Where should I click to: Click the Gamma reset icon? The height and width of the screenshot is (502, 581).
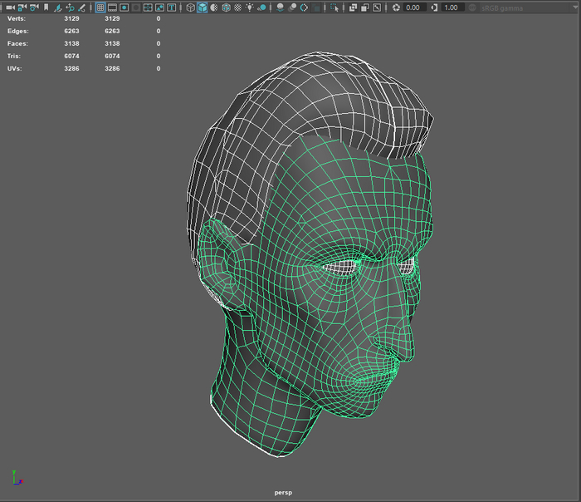[435, 7]
